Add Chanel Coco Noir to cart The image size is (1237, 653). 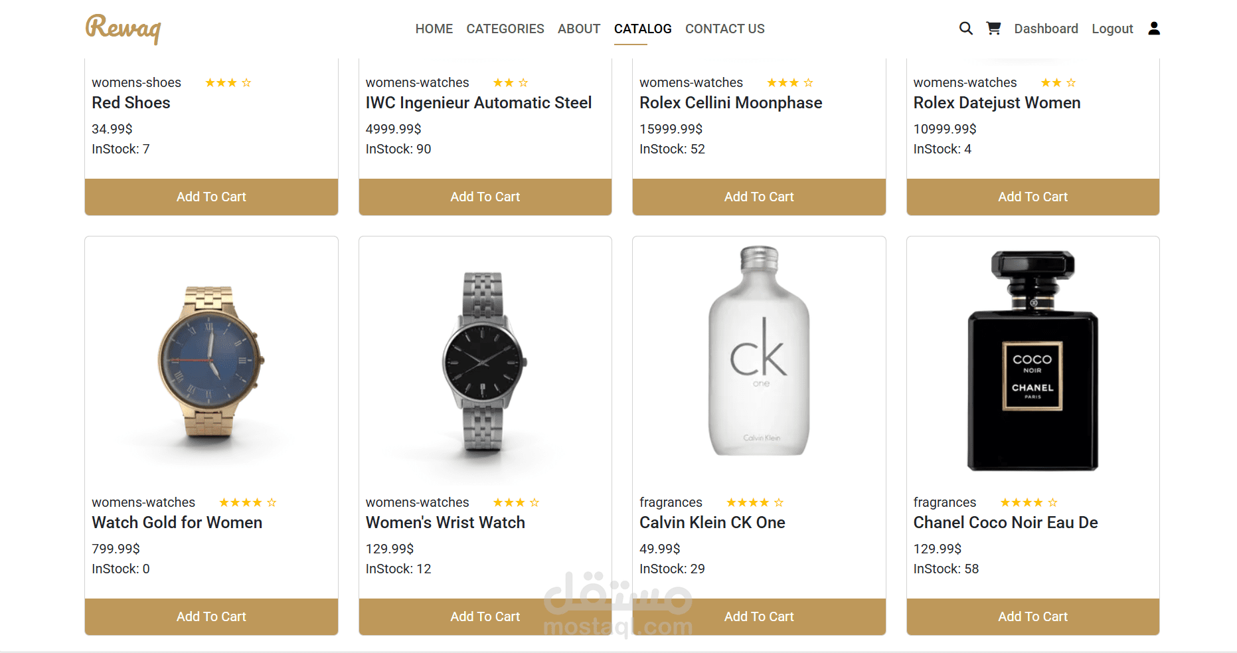[x=1032, y=616]
